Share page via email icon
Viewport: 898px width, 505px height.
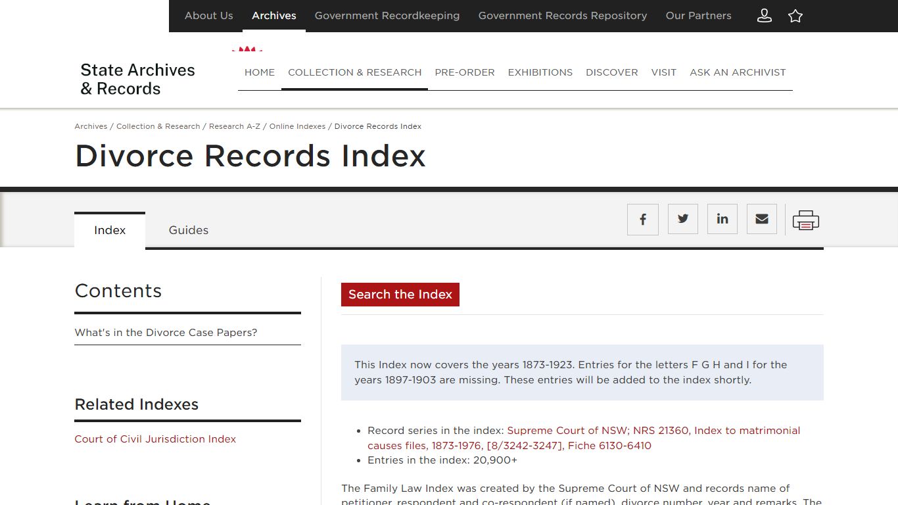click(762, 219)
